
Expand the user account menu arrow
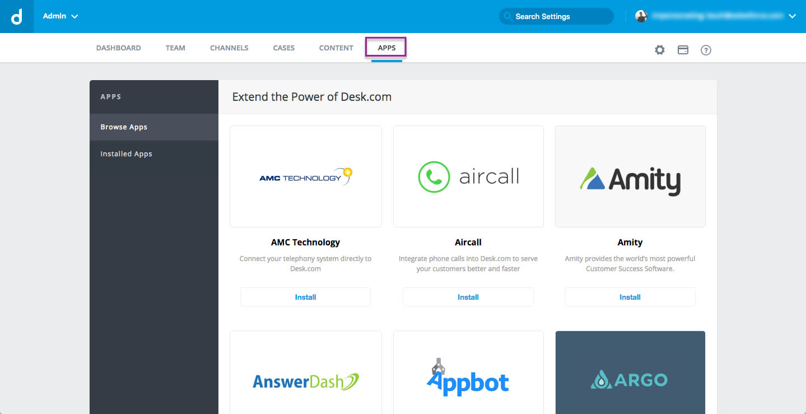tap(792, 16)
